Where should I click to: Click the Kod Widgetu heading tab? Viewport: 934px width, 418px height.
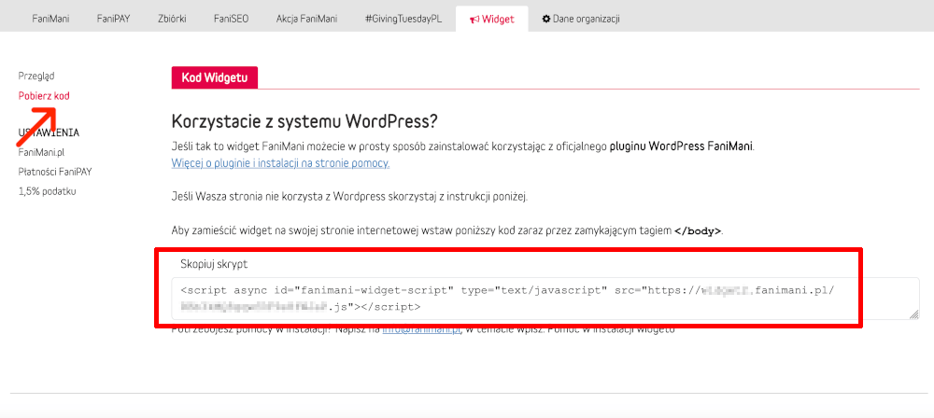point(215,77)
